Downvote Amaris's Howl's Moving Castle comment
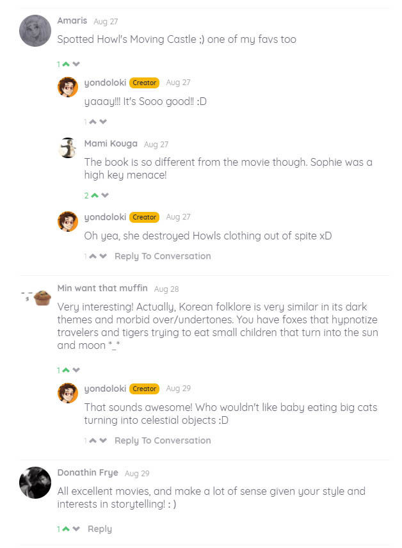 [x=76, y=64]
